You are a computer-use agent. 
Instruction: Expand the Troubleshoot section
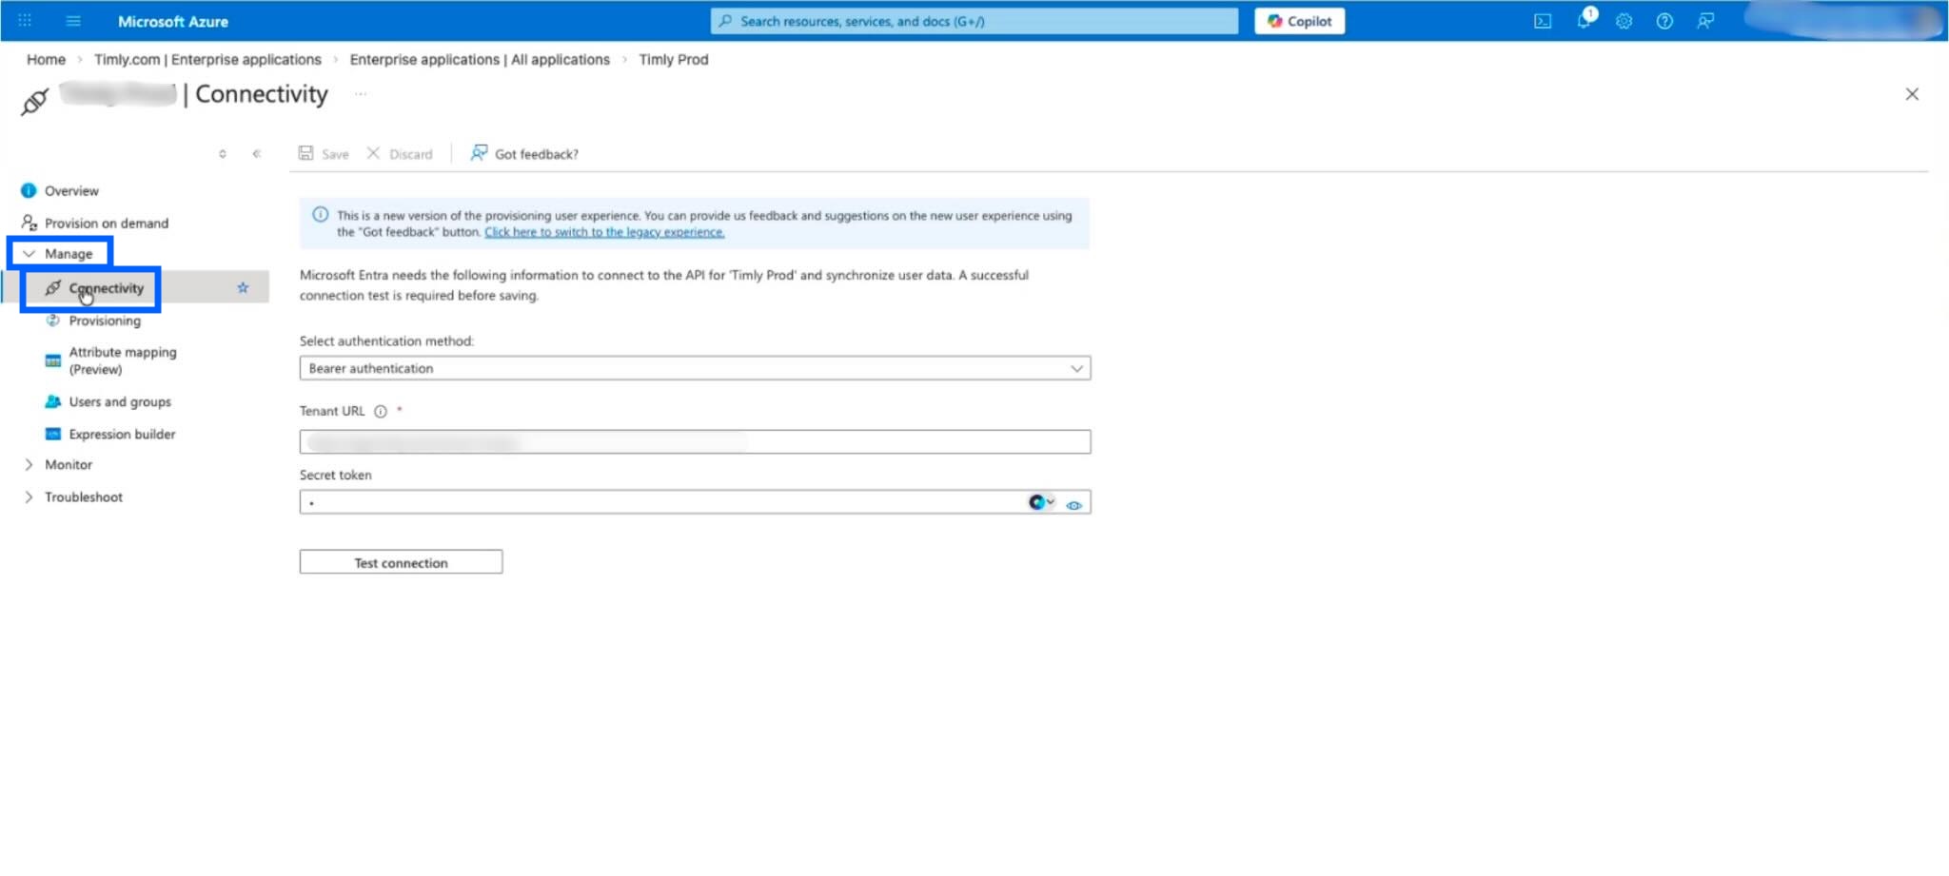click(x=73, y=497)
